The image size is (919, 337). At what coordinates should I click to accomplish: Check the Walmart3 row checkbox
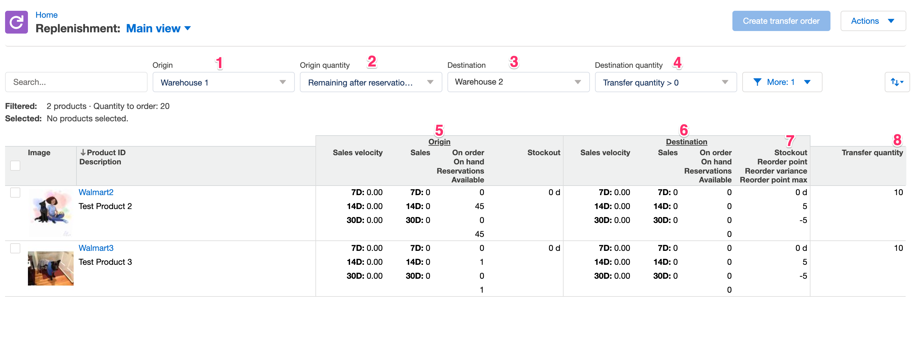[x=15, y=249]
